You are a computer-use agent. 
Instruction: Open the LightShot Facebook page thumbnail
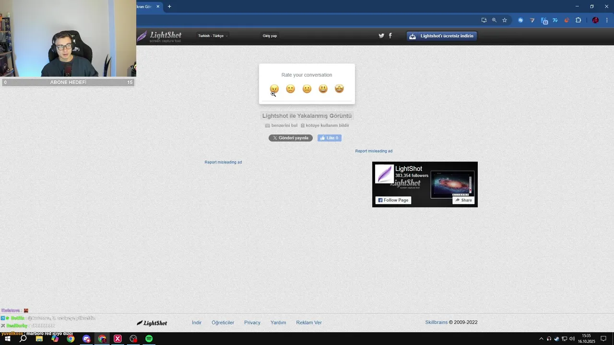pos(384,173)
